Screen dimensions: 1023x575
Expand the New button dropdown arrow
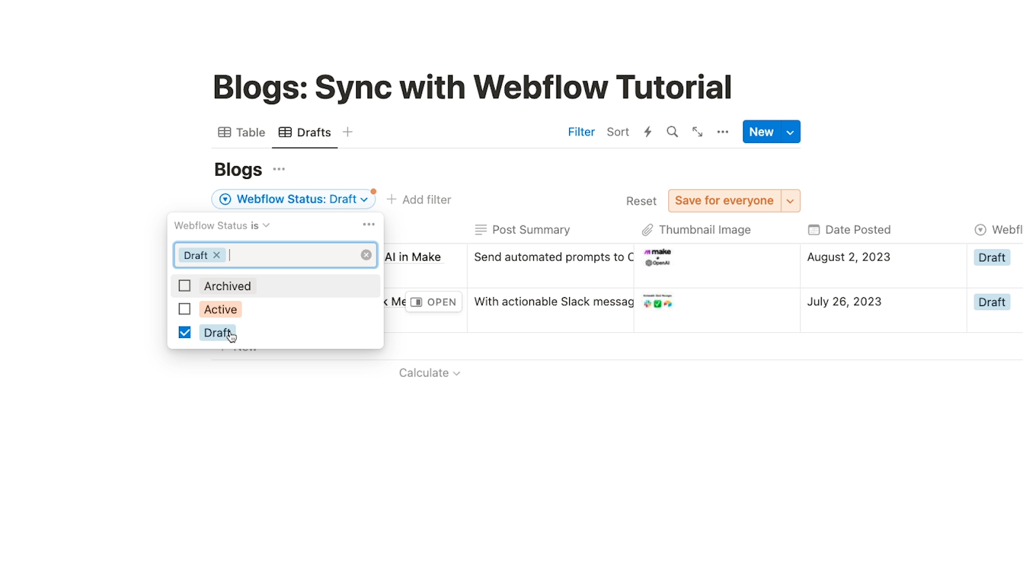[x=791, y=132]
